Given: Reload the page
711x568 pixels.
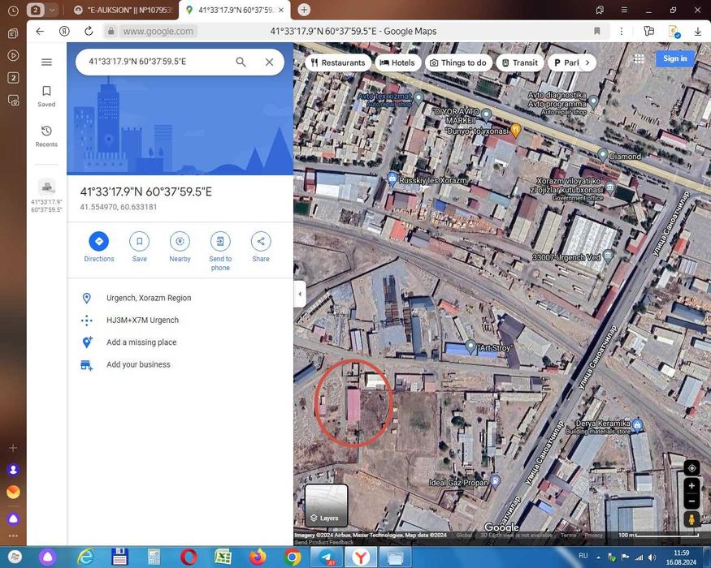Looking at the screenshot, I should [89, 32].
